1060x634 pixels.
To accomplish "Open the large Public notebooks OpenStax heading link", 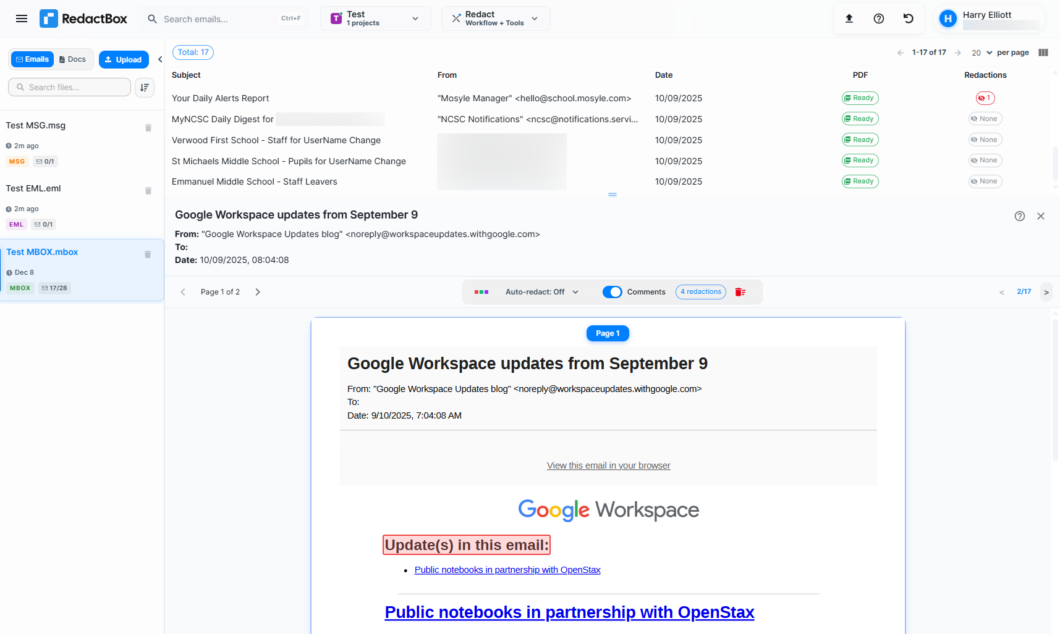I will click(x=570, y=612).
